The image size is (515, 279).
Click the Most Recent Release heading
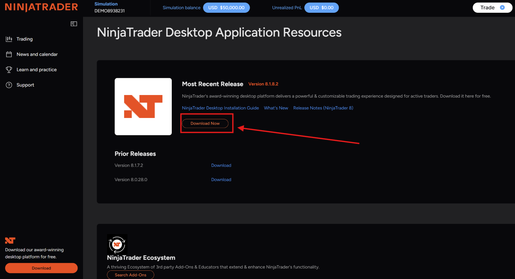coord(213,84)
